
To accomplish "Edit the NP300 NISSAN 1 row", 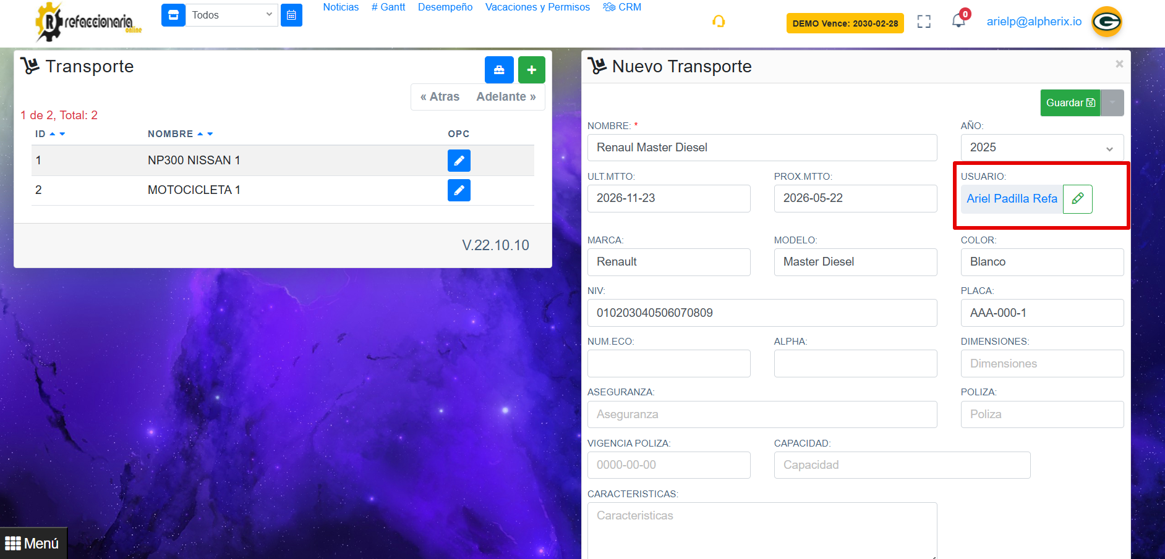I will [x=459, y=161].
